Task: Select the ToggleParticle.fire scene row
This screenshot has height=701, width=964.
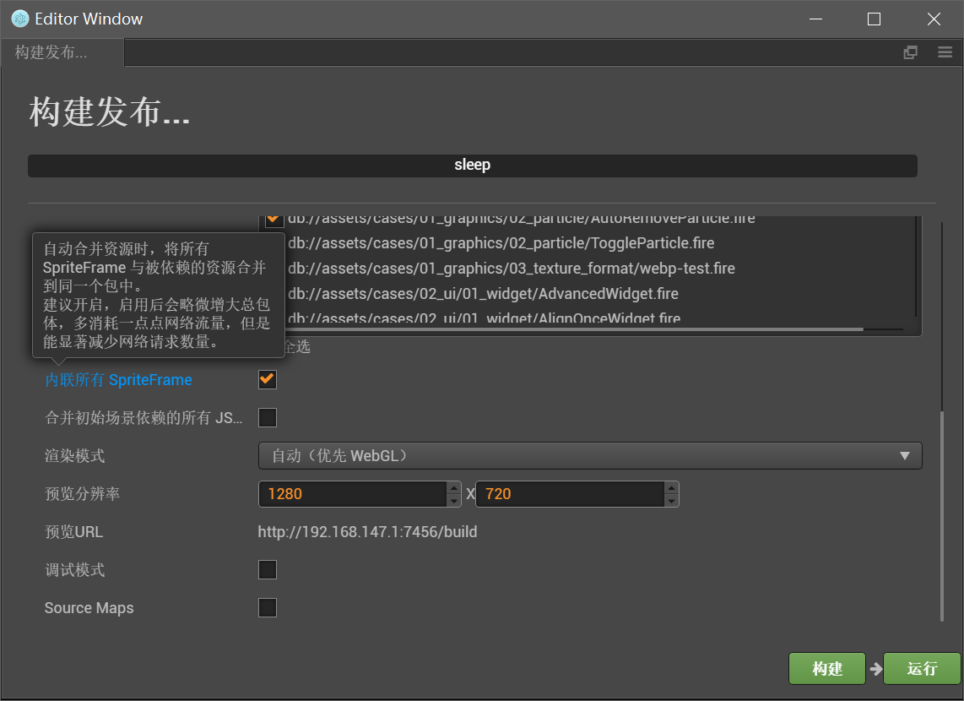Action: coord(501,243)
